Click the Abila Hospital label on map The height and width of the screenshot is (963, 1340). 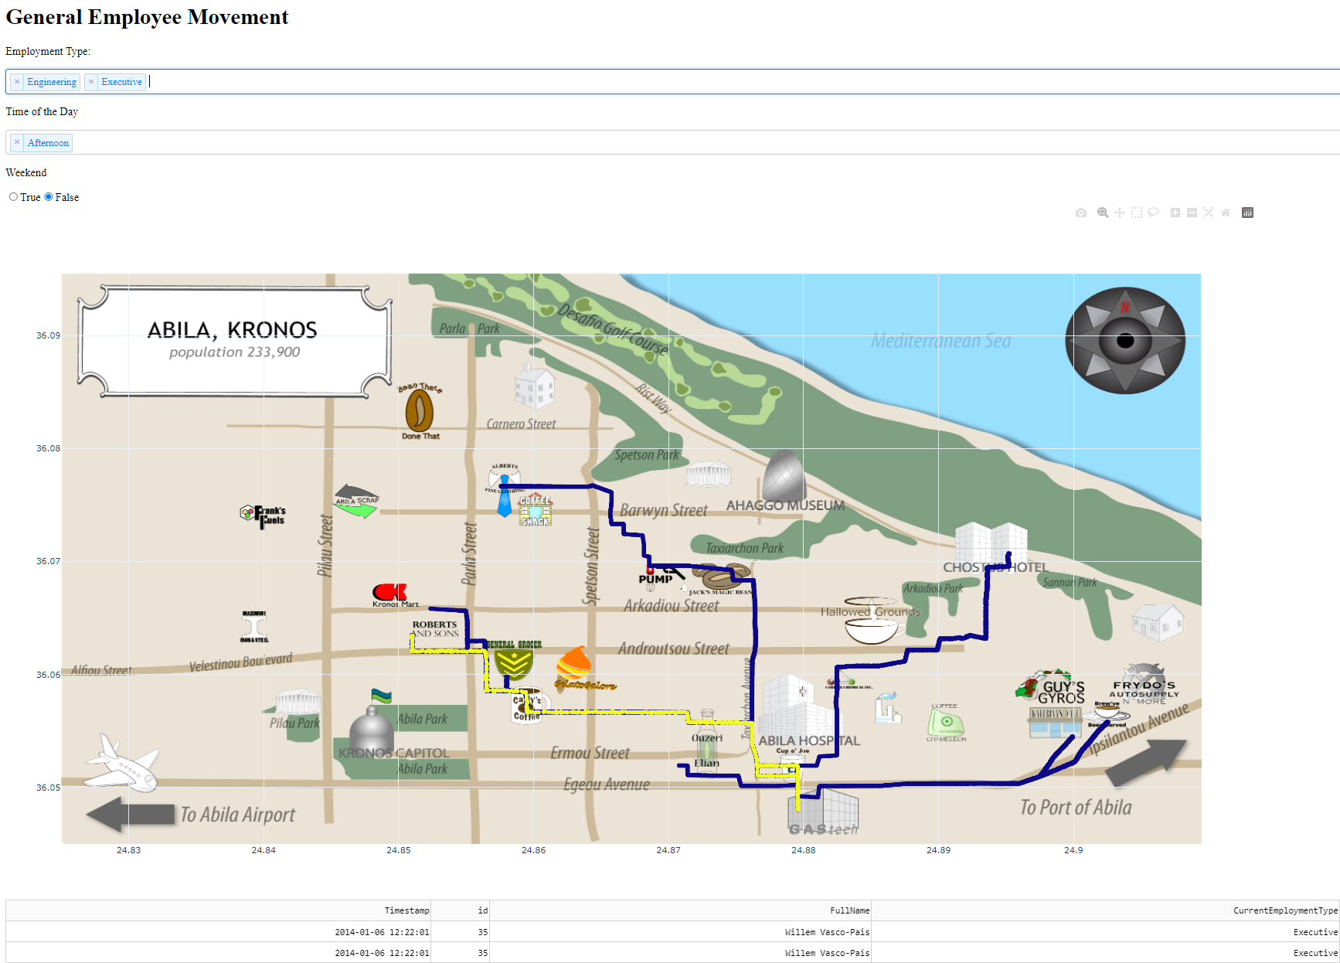point(809,740)
